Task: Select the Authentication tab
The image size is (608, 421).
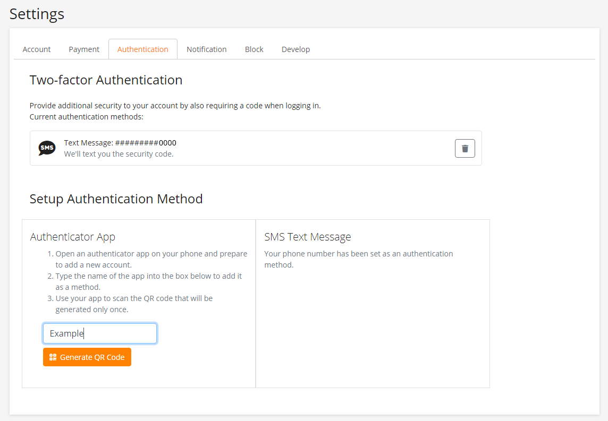Action: [x=142, y=49]
